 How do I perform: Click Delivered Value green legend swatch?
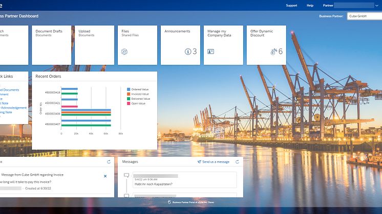coord(129,99)
